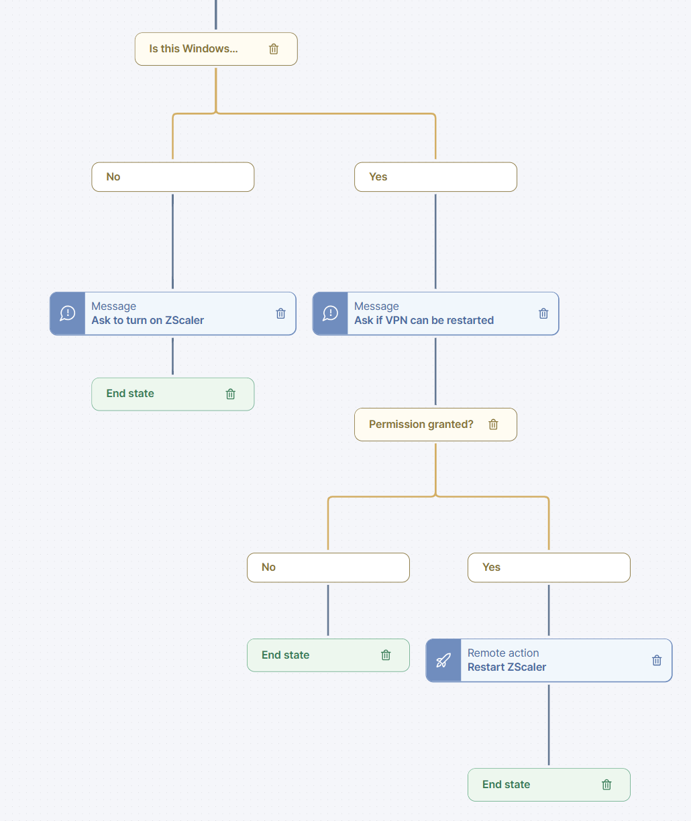Image resolution: width=691 pixels, height=821 pixels.
Task: Delete the 'Is this Windows...' condition node
Action: point(274,49)
